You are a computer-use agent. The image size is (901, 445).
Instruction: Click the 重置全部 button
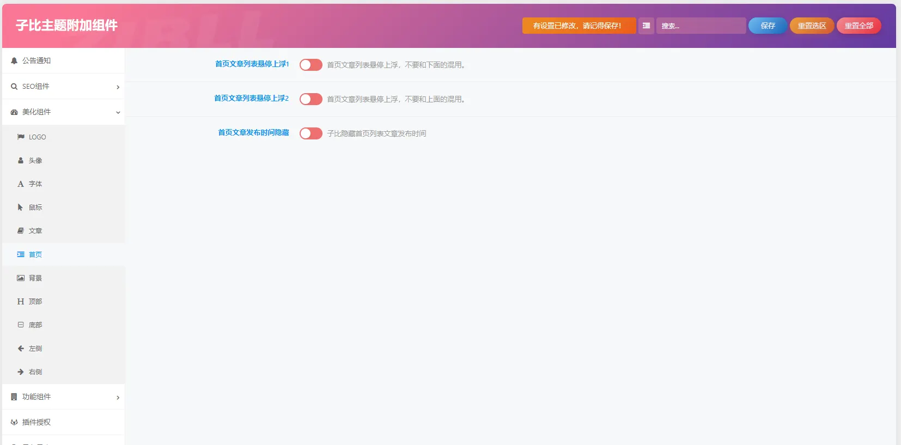click(859, 26)
